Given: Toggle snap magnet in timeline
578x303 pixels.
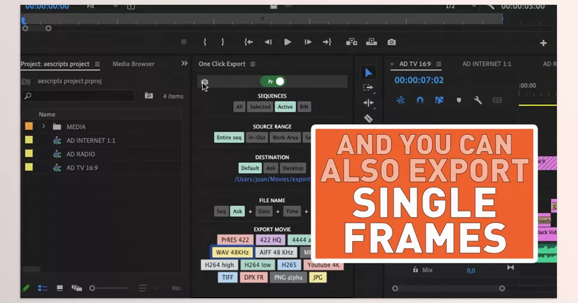Looking at the screenshot, I should [x=420, y=100].
